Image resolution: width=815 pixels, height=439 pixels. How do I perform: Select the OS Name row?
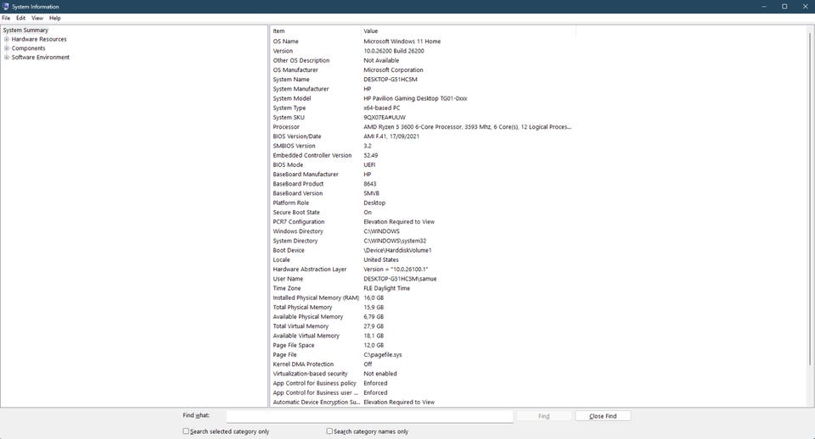pos(423,42)
